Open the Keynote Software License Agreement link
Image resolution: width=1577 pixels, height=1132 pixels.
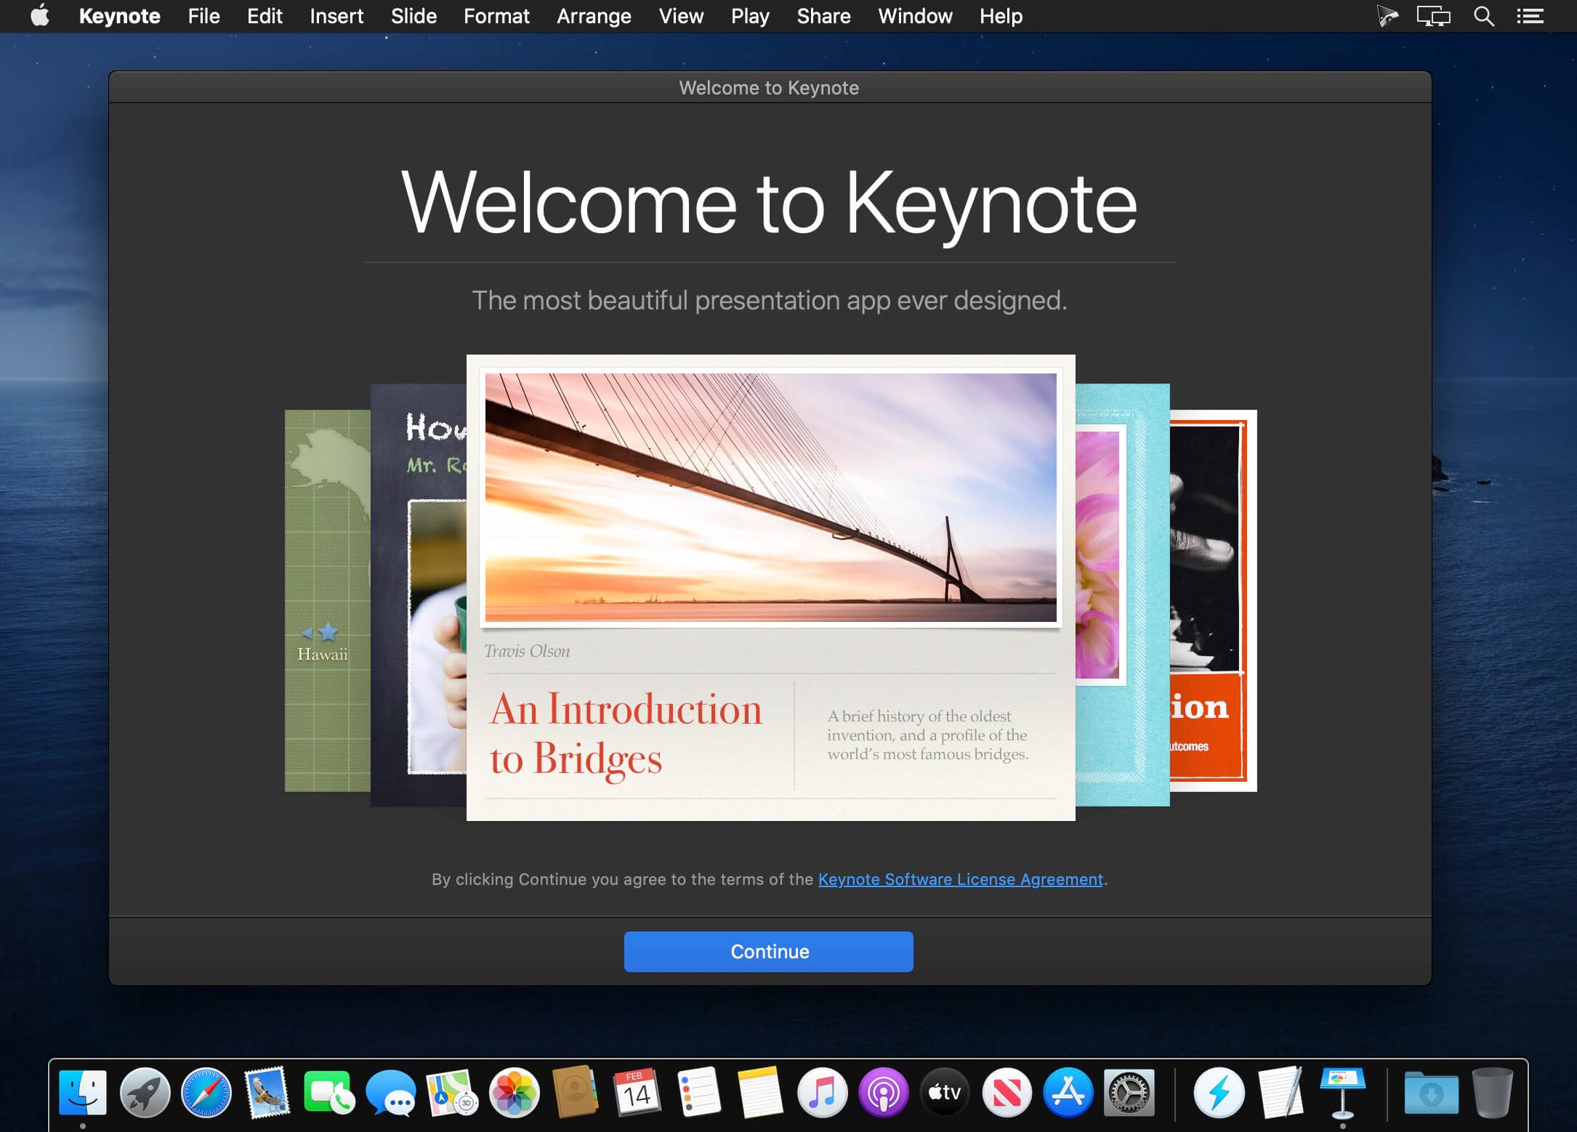click(960, 878)
